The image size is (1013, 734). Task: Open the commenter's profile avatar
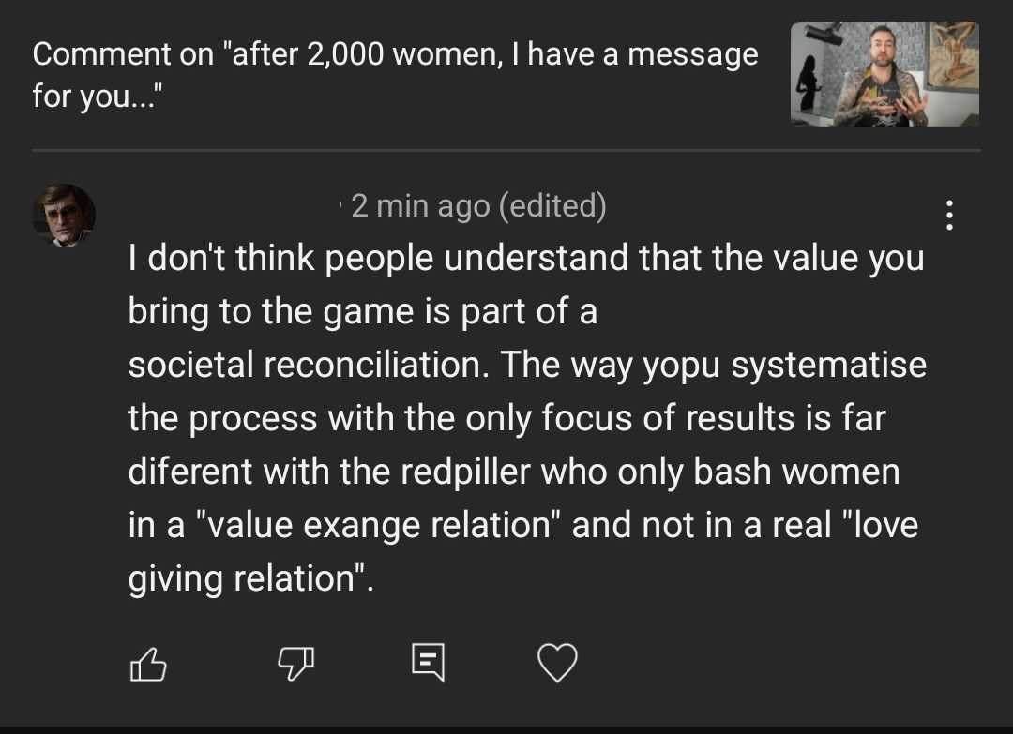point(65,216)
